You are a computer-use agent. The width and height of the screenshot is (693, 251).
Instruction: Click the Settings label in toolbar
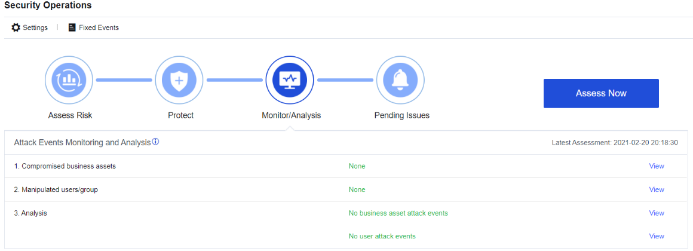pyautogui.click(x=35, y=27)
